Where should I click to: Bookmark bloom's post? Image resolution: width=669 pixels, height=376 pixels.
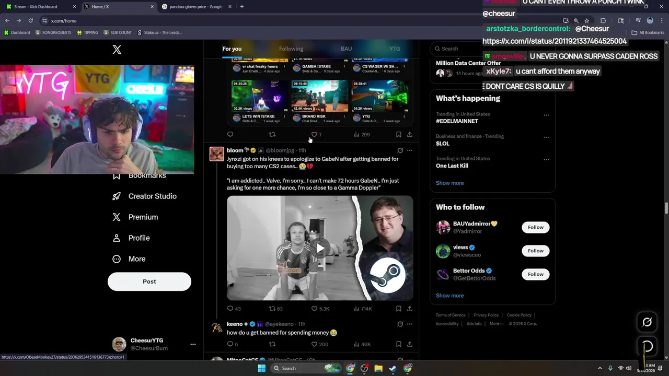[x=398, y=309]
